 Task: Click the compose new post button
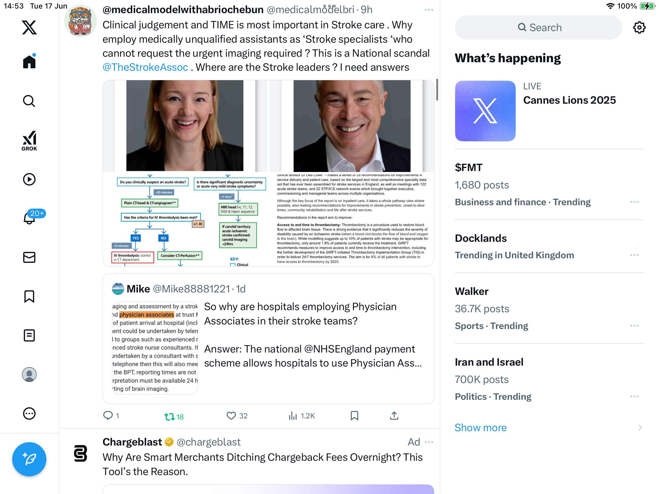coord(29,459)
